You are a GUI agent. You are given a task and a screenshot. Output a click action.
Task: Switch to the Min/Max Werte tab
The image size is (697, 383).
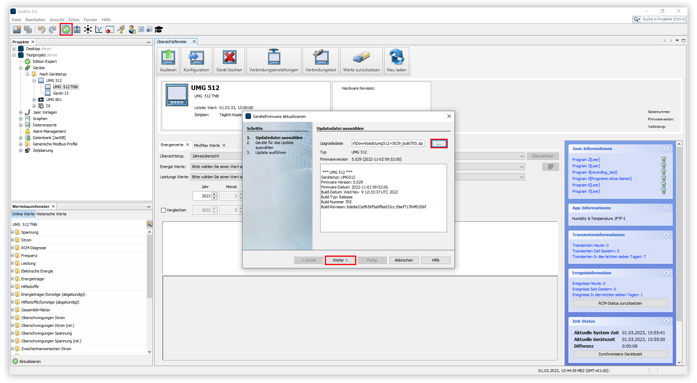tap(208, 145)
